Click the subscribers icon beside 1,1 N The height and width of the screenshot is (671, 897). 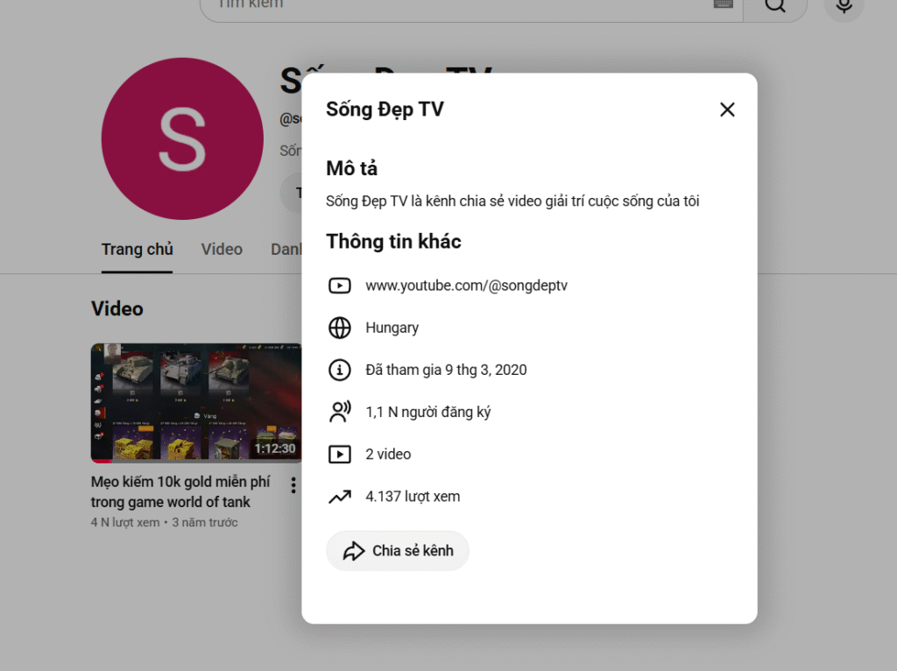click(339, 412)
